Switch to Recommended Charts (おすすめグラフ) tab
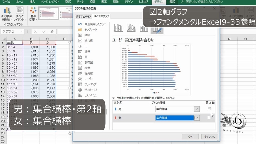The image size is (256, 144). coord(83,17)
